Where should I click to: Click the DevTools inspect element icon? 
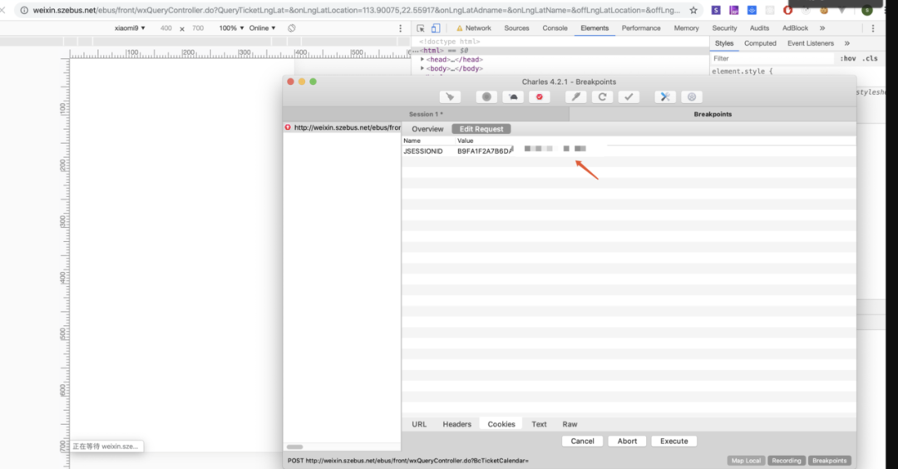421,28
